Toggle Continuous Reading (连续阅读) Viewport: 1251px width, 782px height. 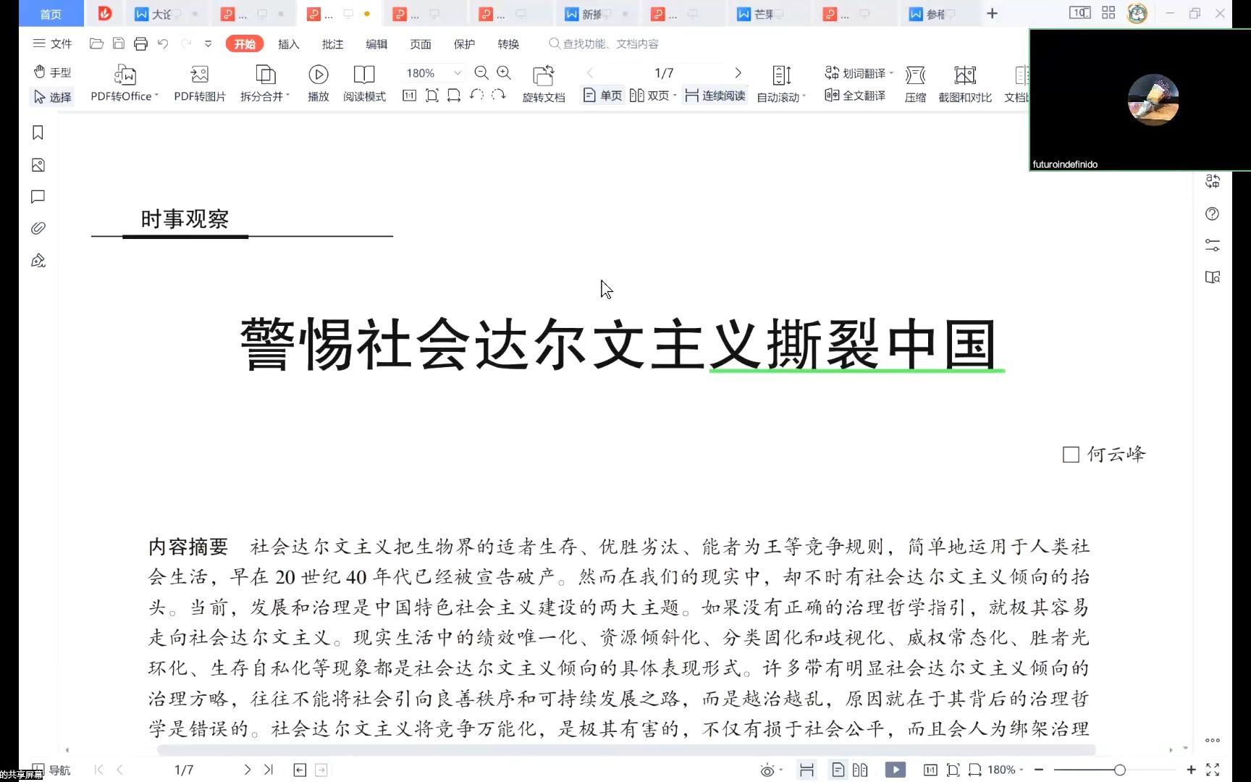point(715,96)
